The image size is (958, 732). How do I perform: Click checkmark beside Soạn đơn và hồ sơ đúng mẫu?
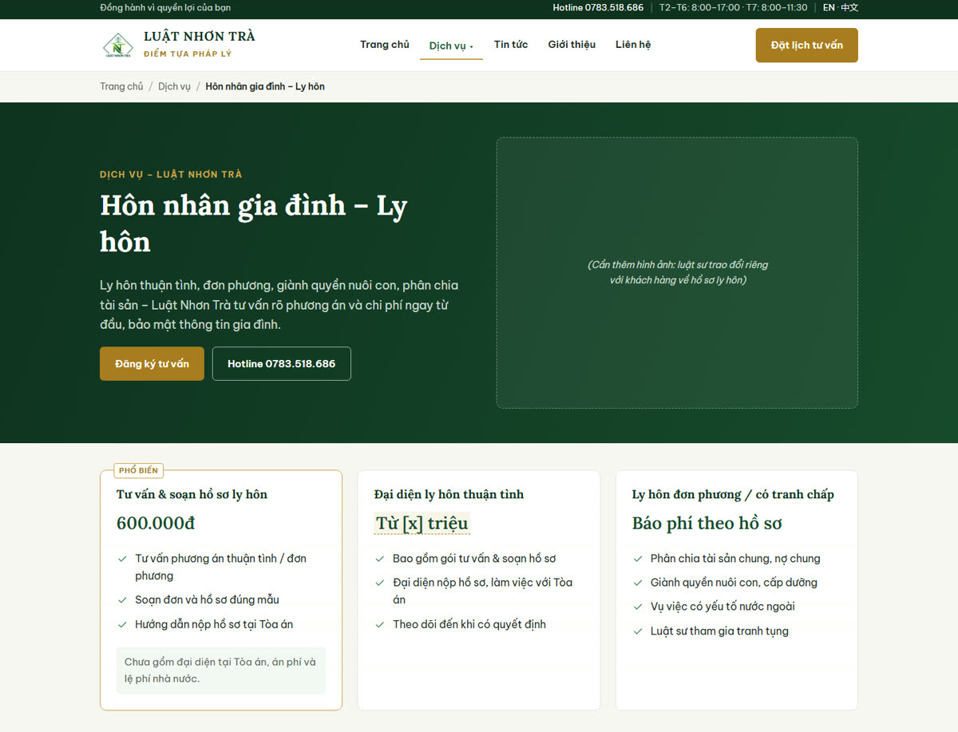(122, 600)
